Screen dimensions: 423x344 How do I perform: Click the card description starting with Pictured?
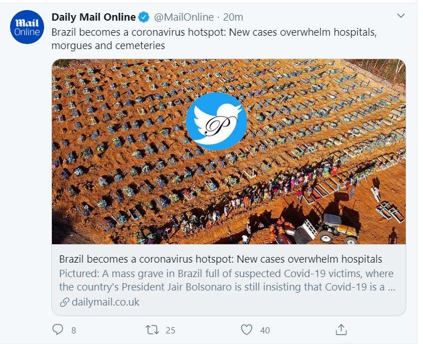tap(226, 281)
